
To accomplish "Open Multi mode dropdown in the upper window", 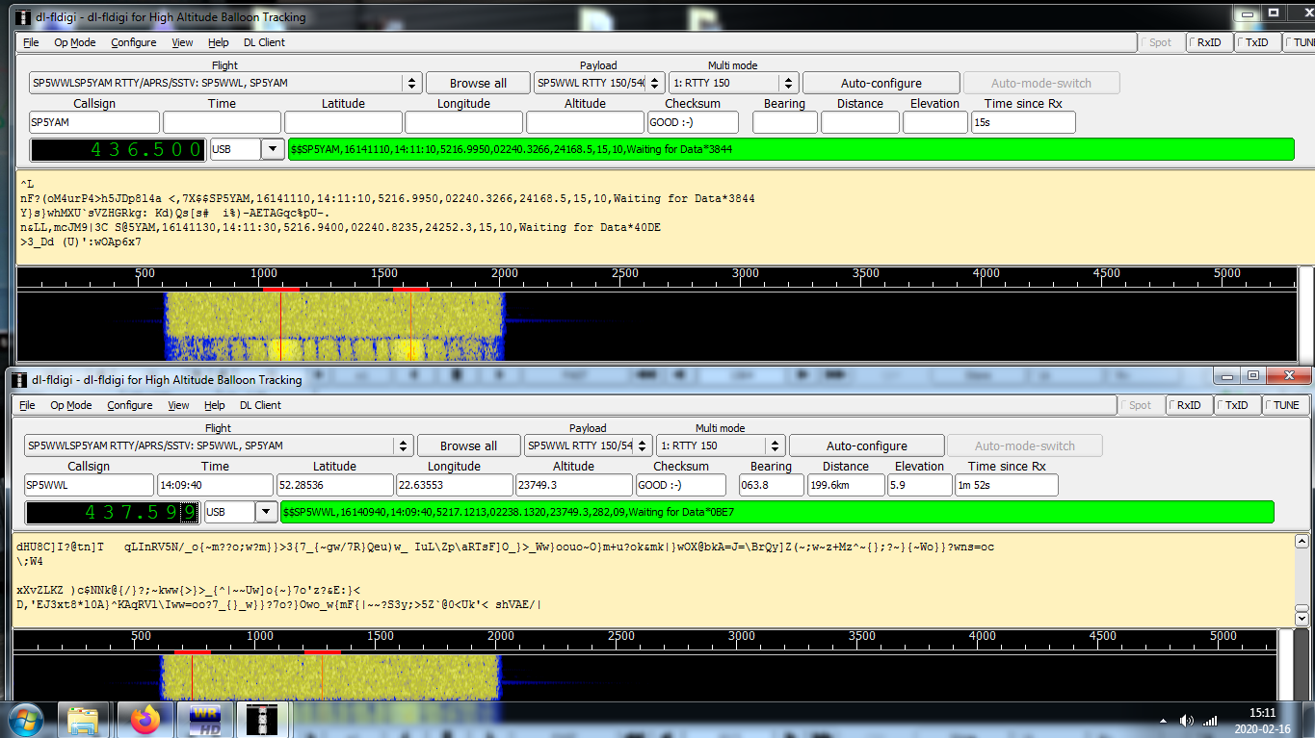I will click(x=790, y=83).
